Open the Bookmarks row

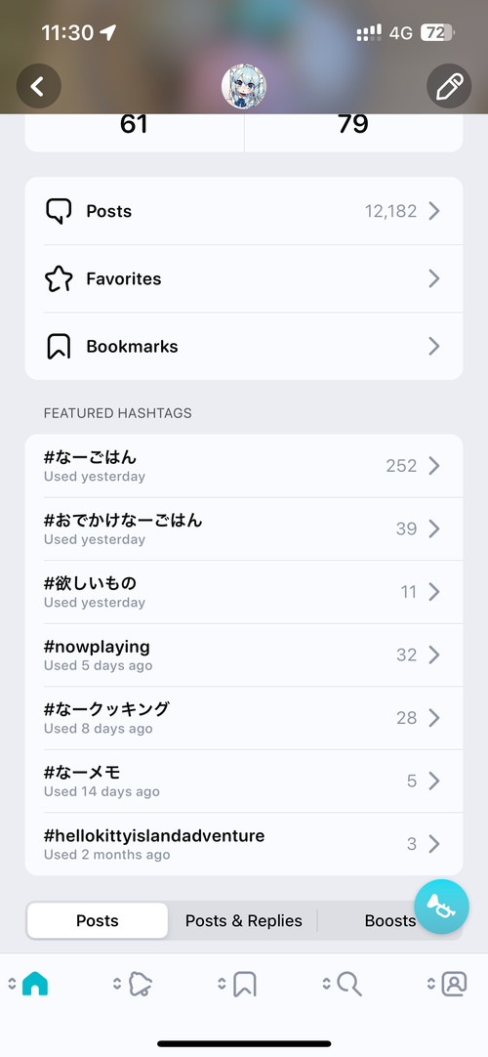(244, 347)
